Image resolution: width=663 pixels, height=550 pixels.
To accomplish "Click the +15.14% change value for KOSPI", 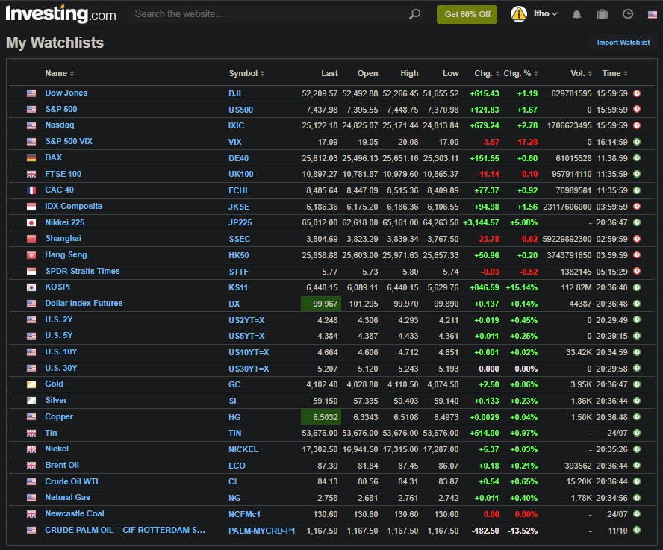I will [x=521, y=287].
